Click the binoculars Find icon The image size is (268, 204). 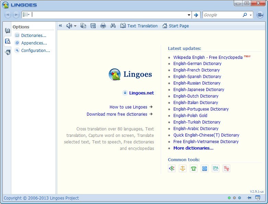pos(113,26)
